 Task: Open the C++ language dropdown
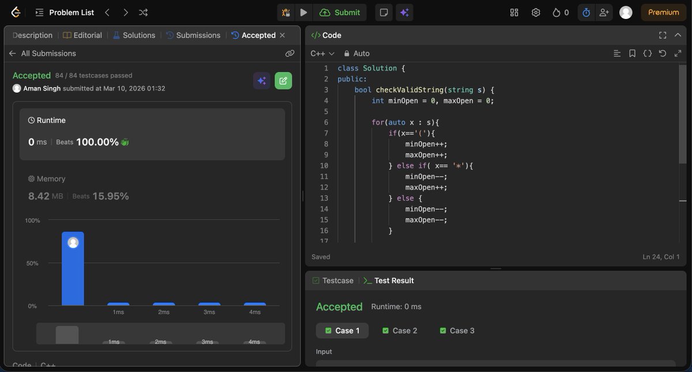[x=322, y=54]
